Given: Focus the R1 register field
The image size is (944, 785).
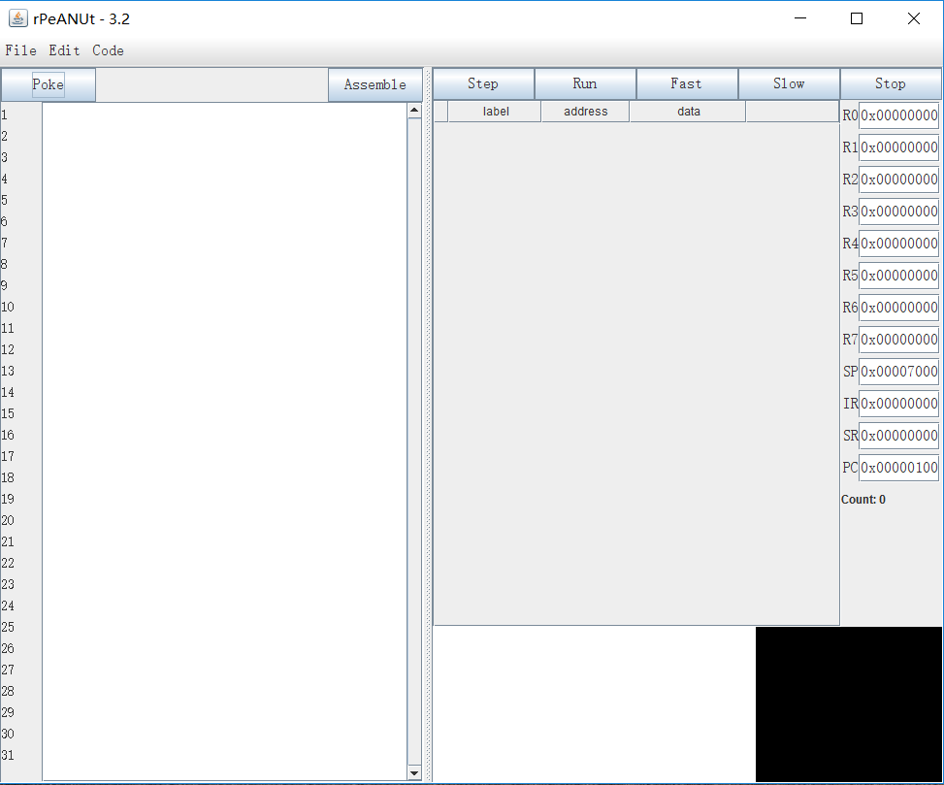Looking at the screenshot, I should (x=898, y=147).
